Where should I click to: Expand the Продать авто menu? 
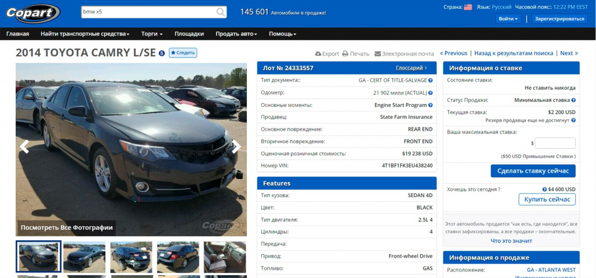pyautogui.click(x=236, y=34)
